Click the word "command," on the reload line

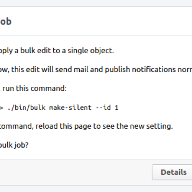(x=17, y=126)
